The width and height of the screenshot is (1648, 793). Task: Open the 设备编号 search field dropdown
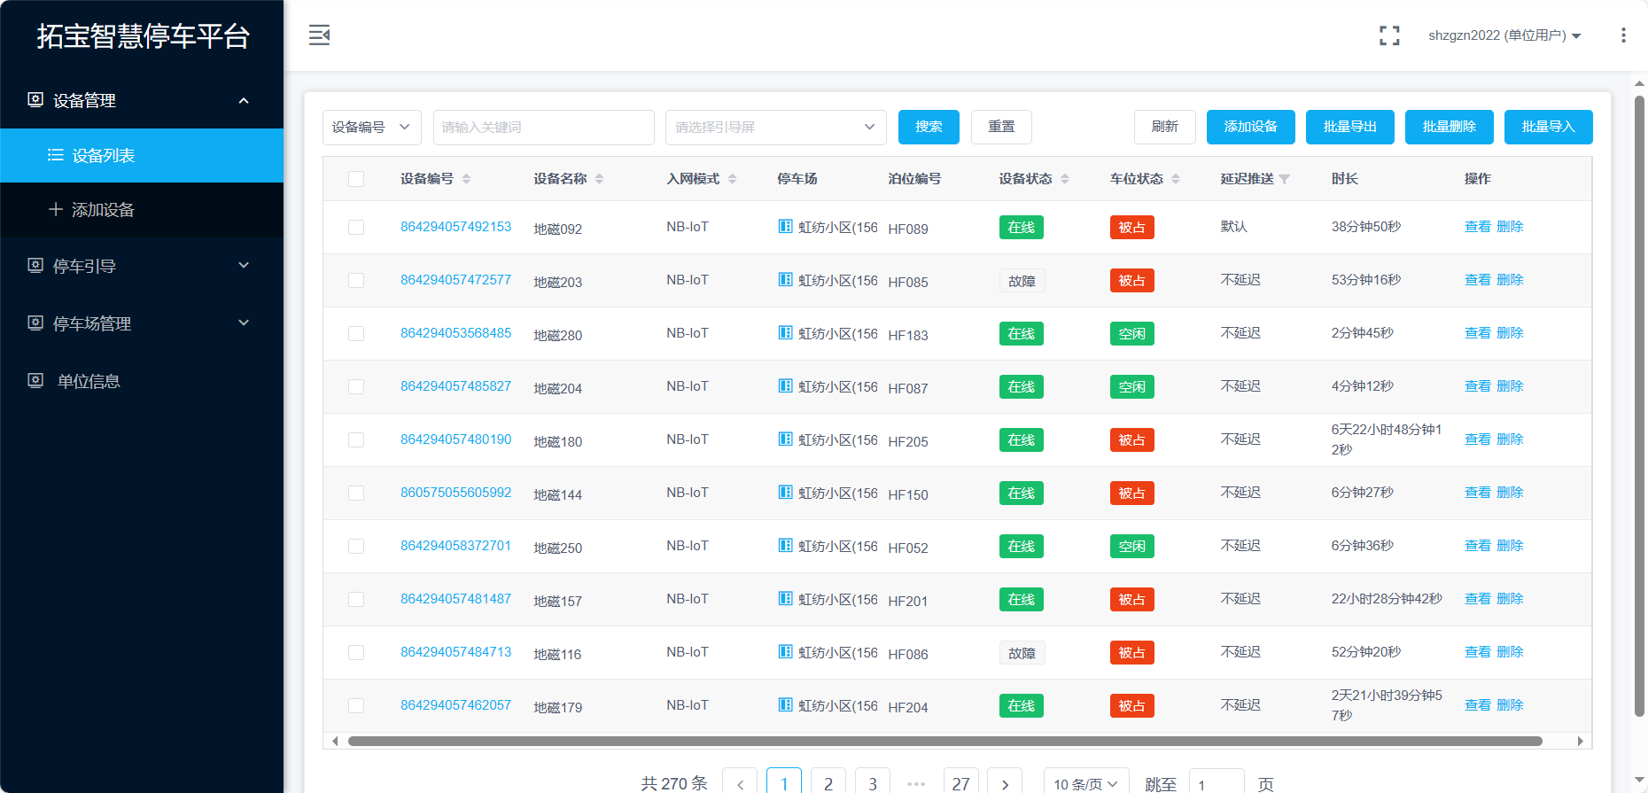pyautogui.click(x=371, y=128)
